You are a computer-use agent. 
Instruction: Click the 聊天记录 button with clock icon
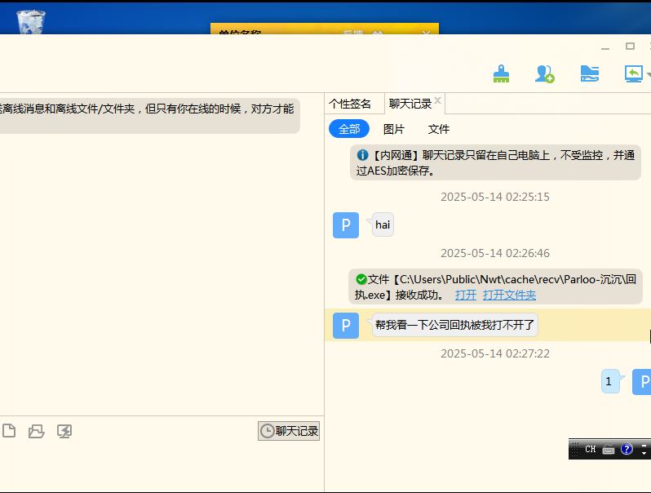(289, 431)
